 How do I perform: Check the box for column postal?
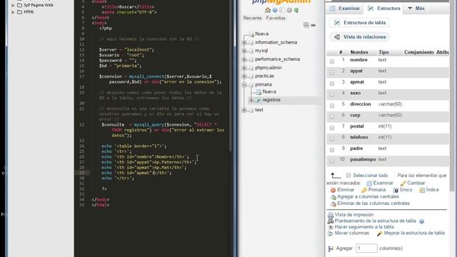[332, 128]
